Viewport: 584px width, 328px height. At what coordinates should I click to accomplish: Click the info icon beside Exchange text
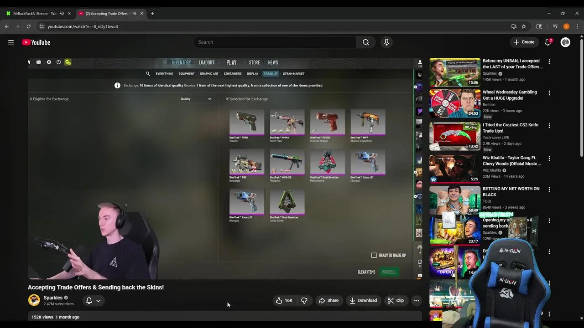(117, 85)
